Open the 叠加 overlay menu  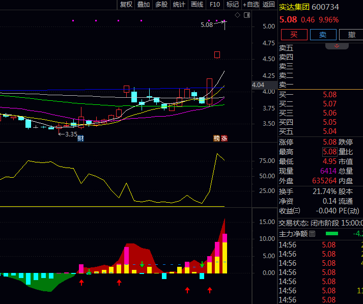pyautogui.click(x=144, y=5)
